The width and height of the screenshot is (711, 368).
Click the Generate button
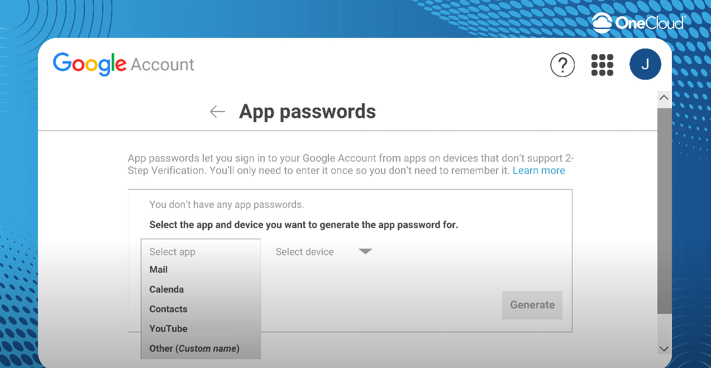532,305
